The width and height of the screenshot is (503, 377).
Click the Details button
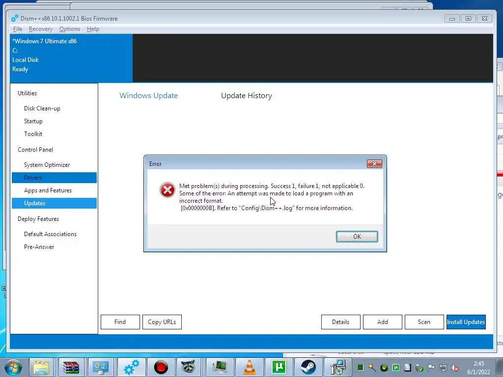point(341,322)
